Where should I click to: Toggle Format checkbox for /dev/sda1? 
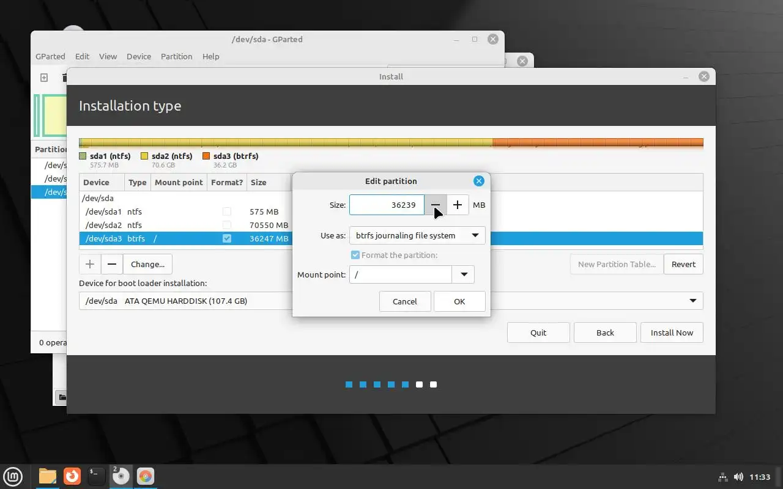227,211
